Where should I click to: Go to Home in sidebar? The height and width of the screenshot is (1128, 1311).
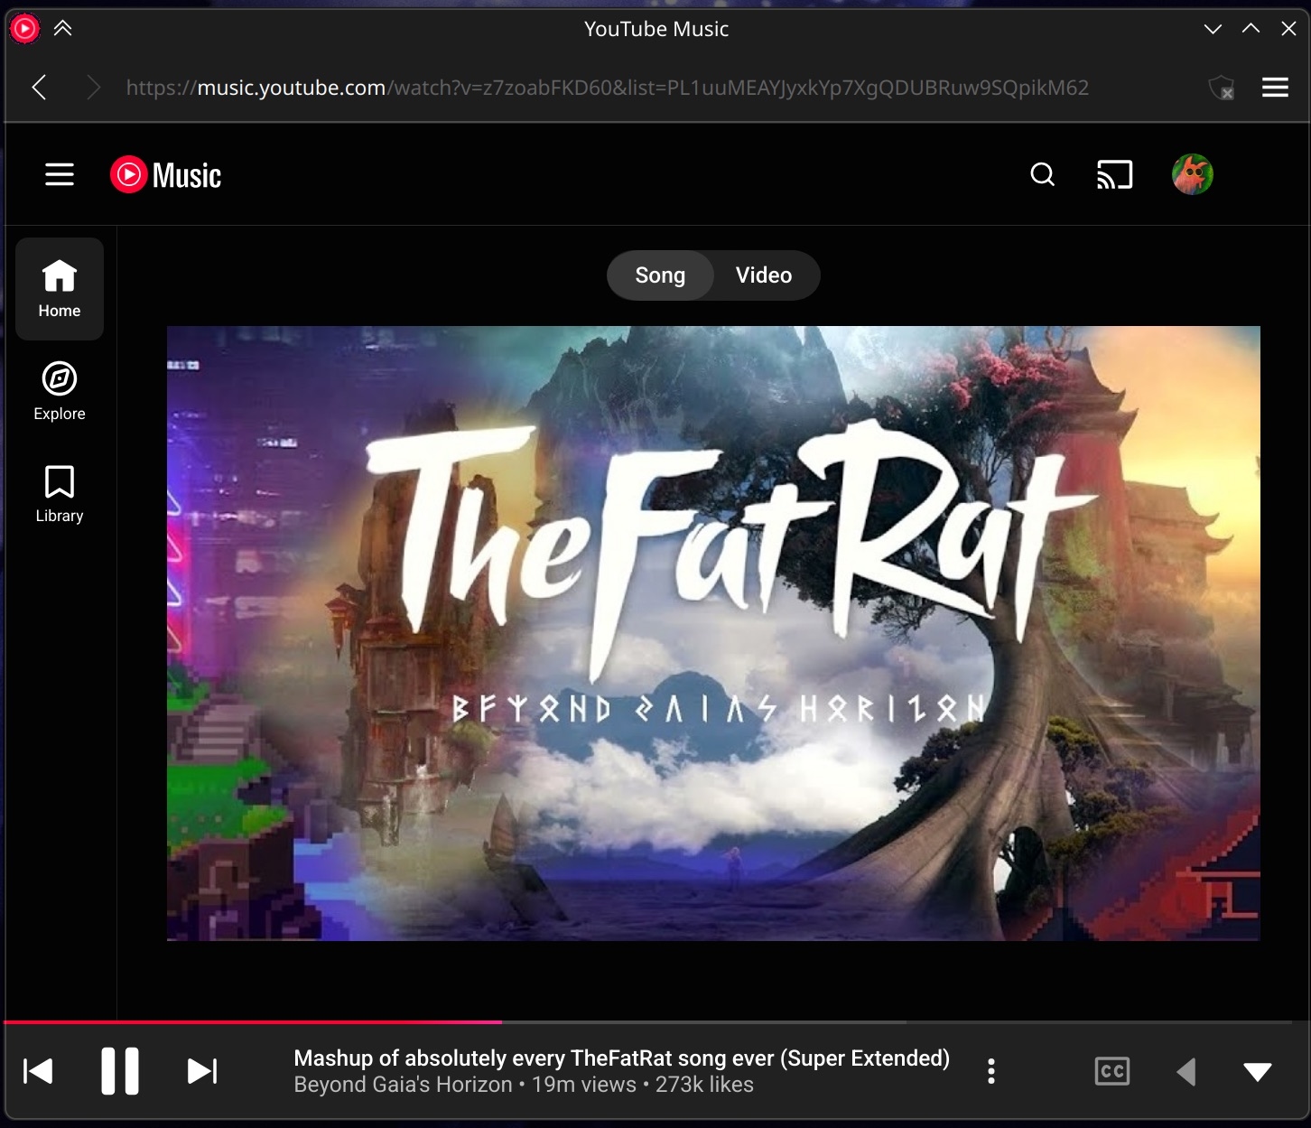pos(60,289)
